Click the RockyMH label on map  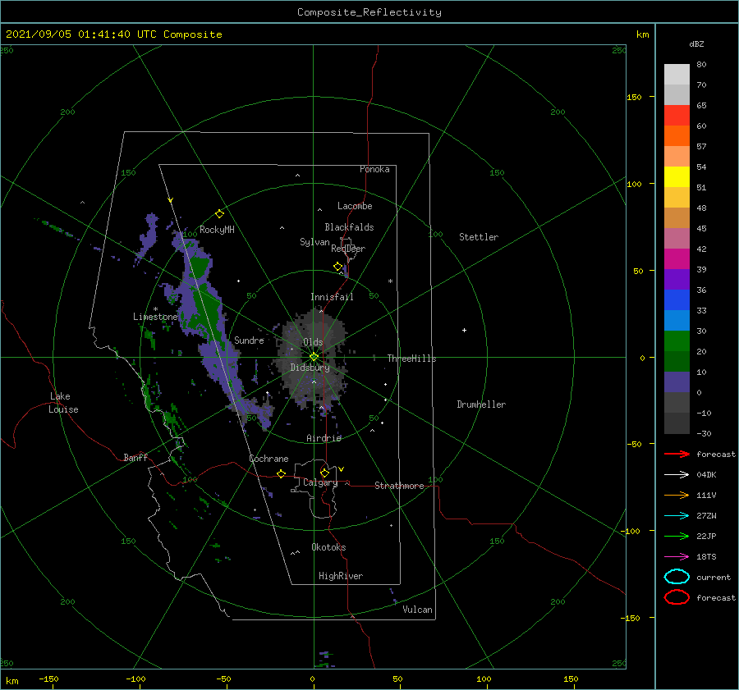pyautogui.click(x=217, y=230)
